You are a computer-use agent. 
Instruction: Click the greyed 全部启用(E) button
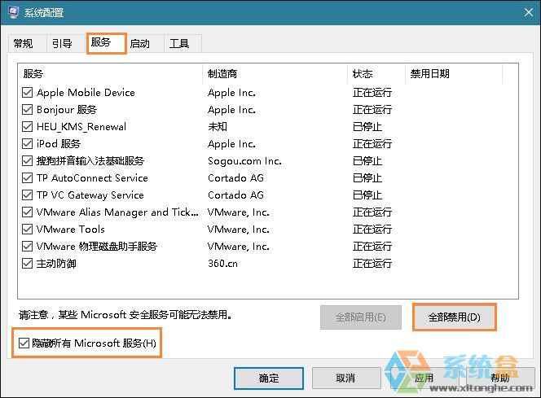361,317
